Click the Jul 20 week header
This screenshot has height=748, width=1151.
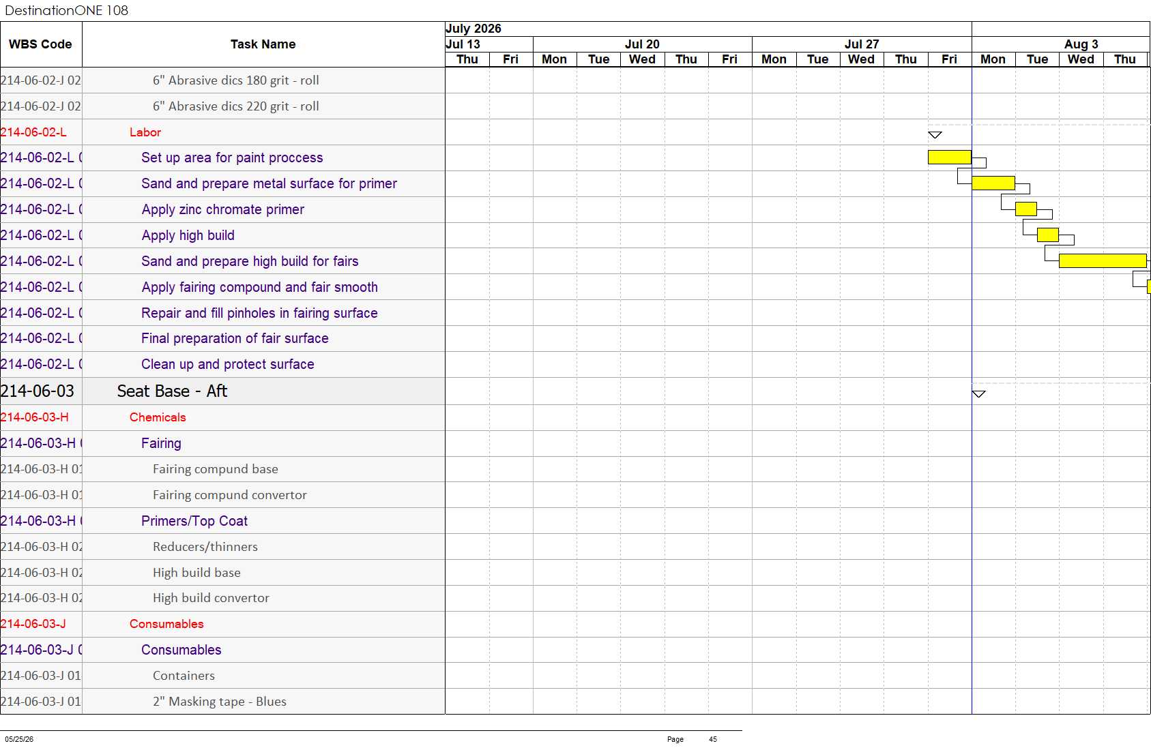click(x=642, y=44)
